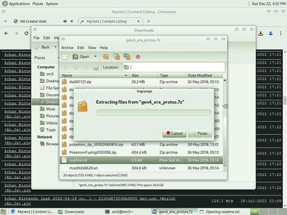Click the add folder icon in Engrampa toolbar

pyautogui.click(x=127, y=57)
